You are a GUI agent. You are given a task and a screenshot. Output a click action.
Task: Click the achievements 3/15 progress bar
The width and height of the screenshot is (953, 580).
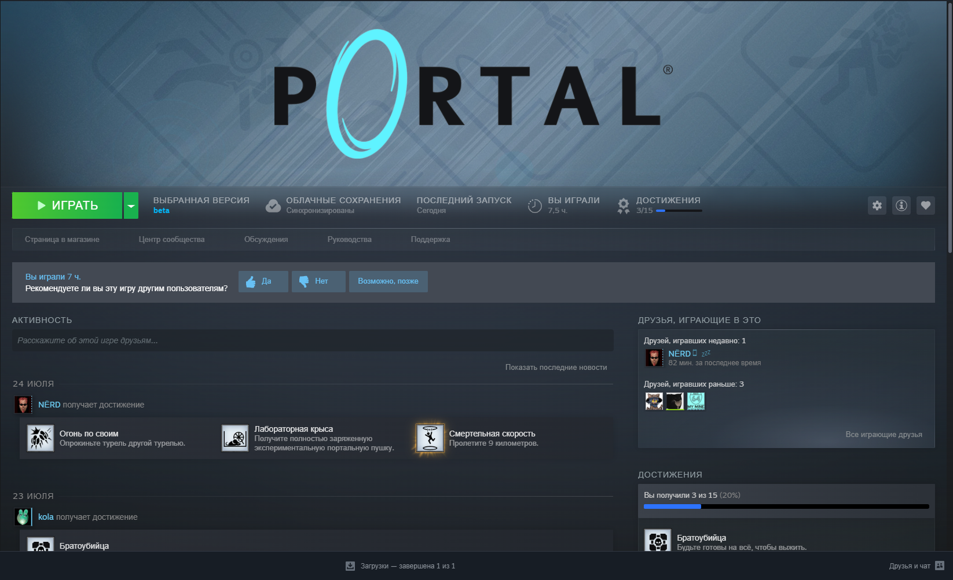click(679, 211)
